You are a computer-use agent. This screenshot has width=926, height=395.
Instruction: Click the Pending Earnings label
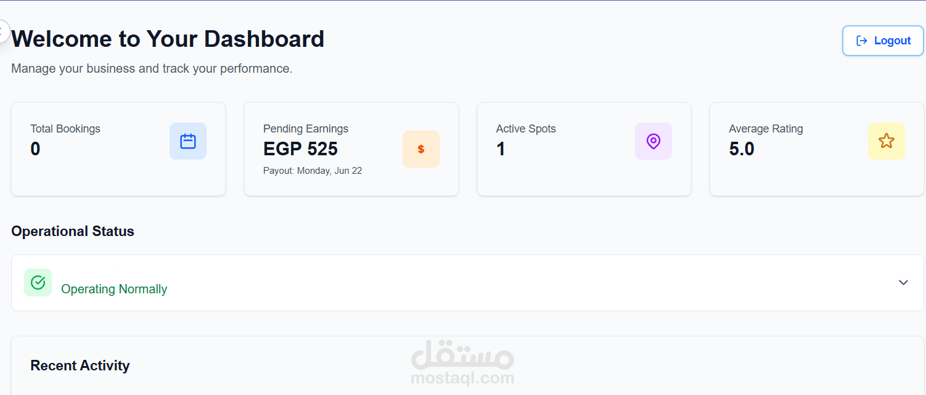(x=306, y=129)
